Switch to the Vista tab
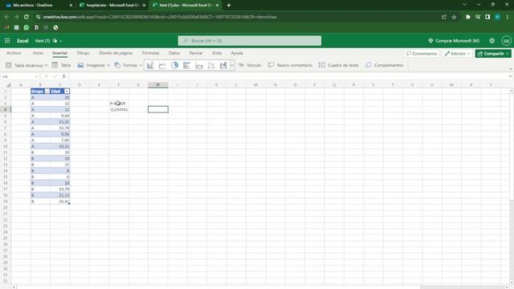514x289 pixels. point(217,53)
